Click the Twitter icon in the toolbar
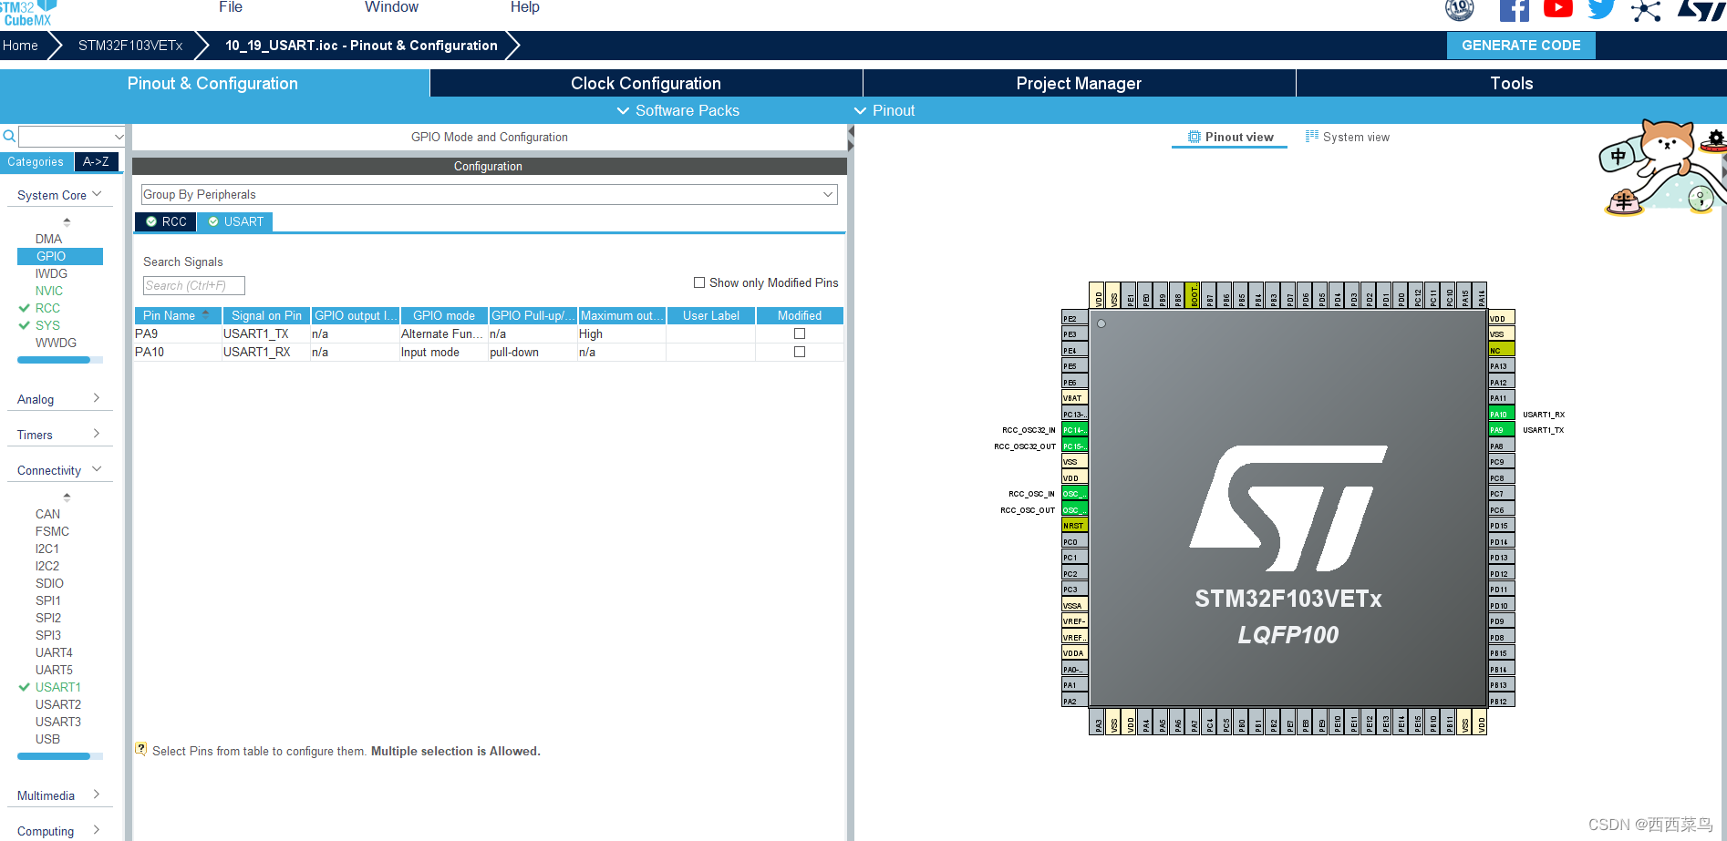 pos(1600,9)
